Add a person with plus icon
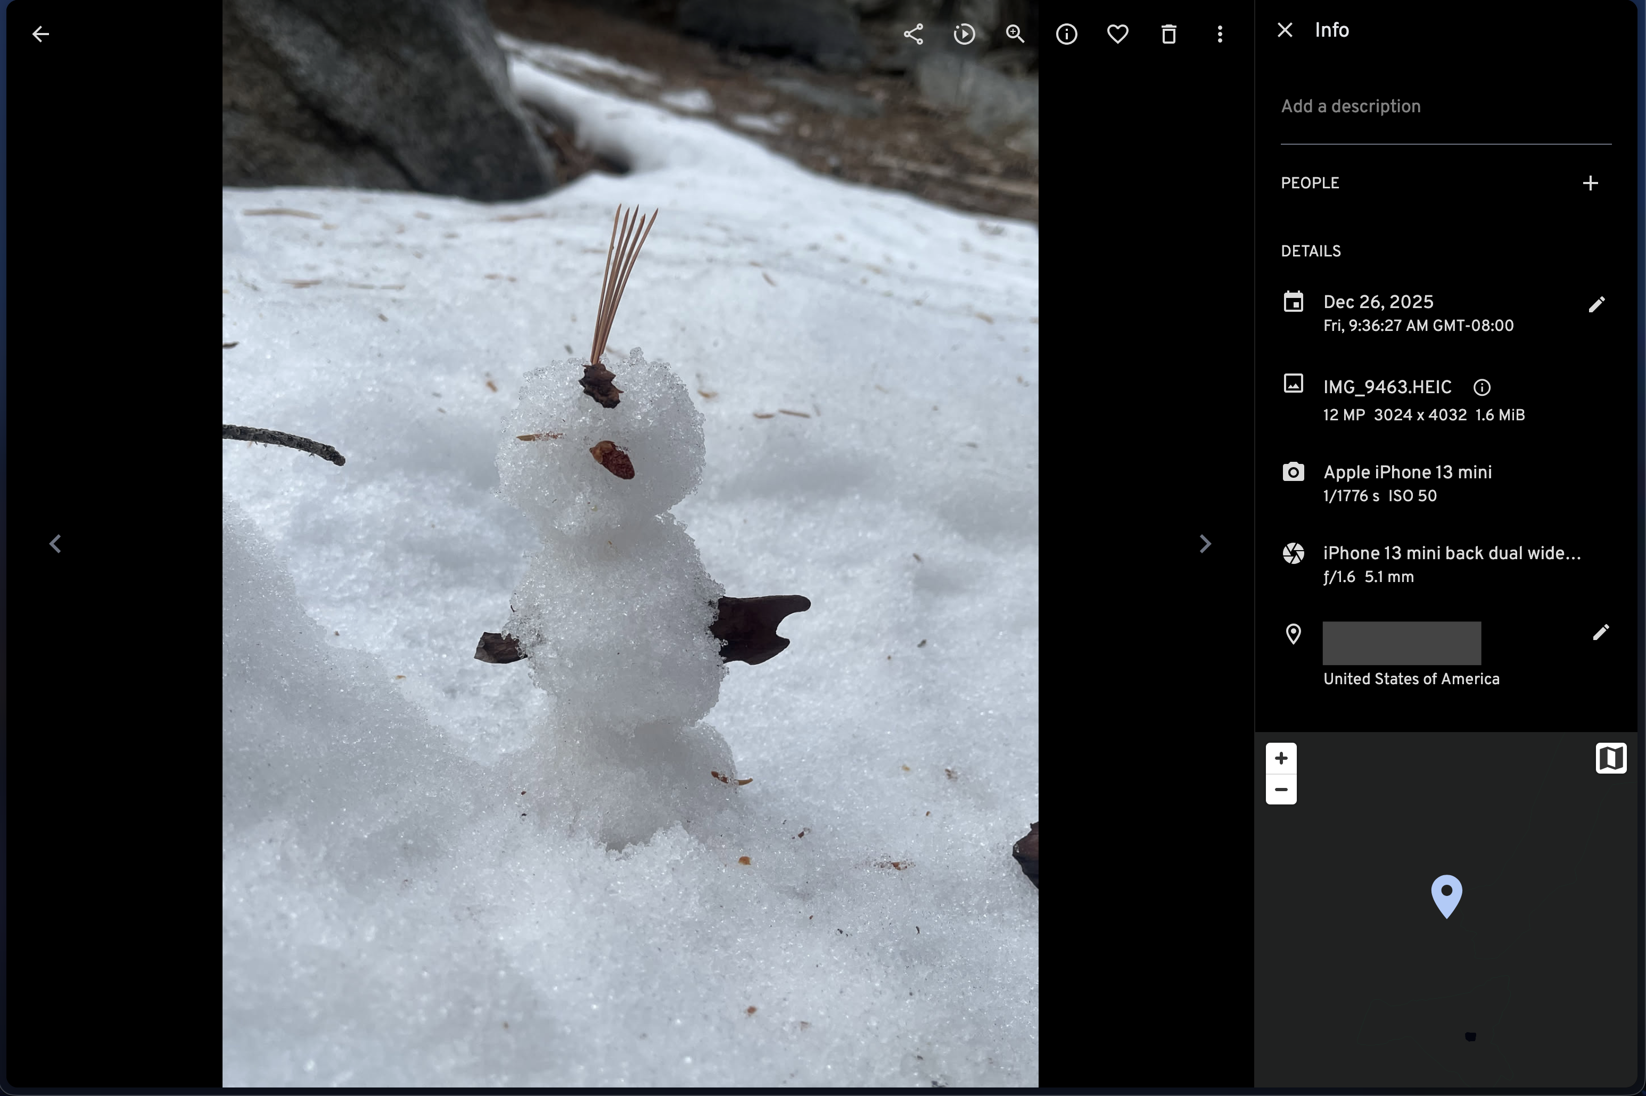 (x=1590, y=183)
